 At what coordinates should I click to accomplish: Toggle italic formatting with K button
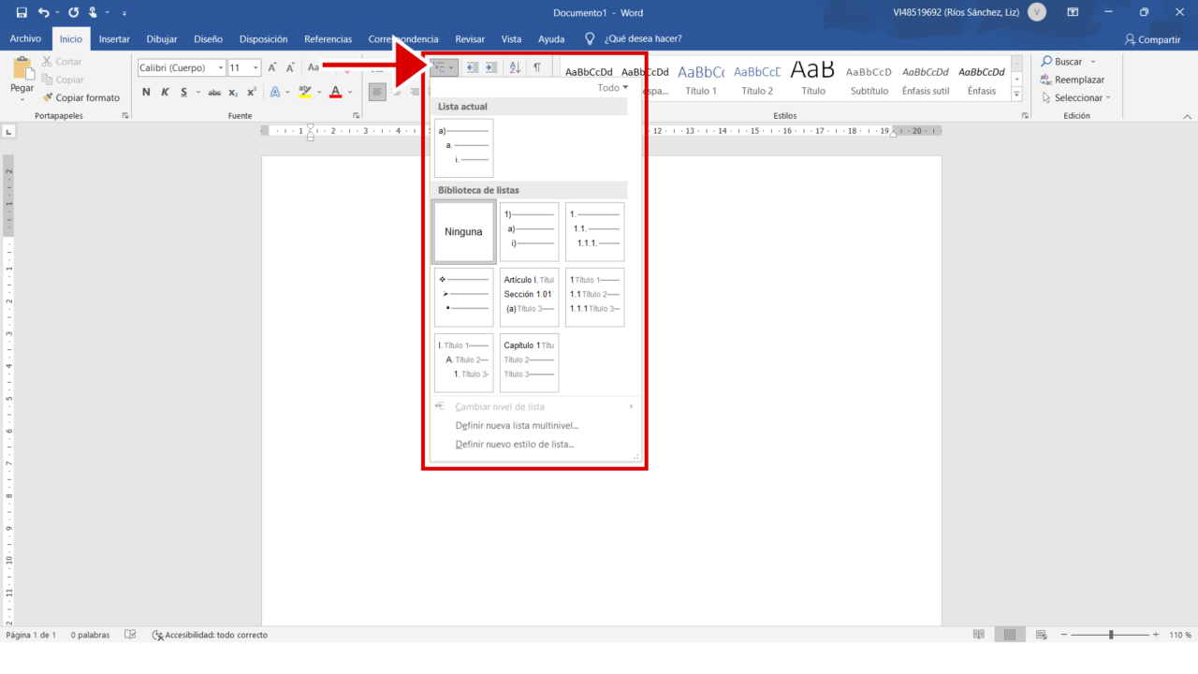click(165, 92)
